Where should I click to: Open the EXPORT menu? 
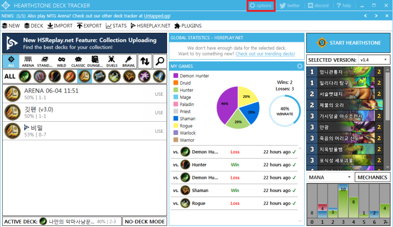click(x=89, y=26)
